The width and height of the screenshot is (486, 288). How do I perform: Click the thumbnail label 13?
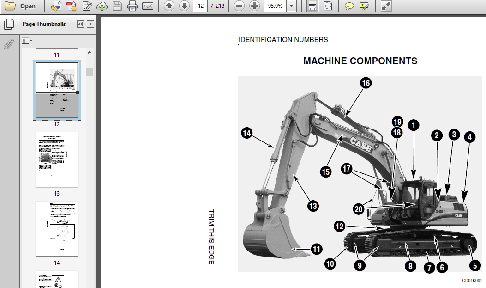pyautogui.click(x=57, y=194)
